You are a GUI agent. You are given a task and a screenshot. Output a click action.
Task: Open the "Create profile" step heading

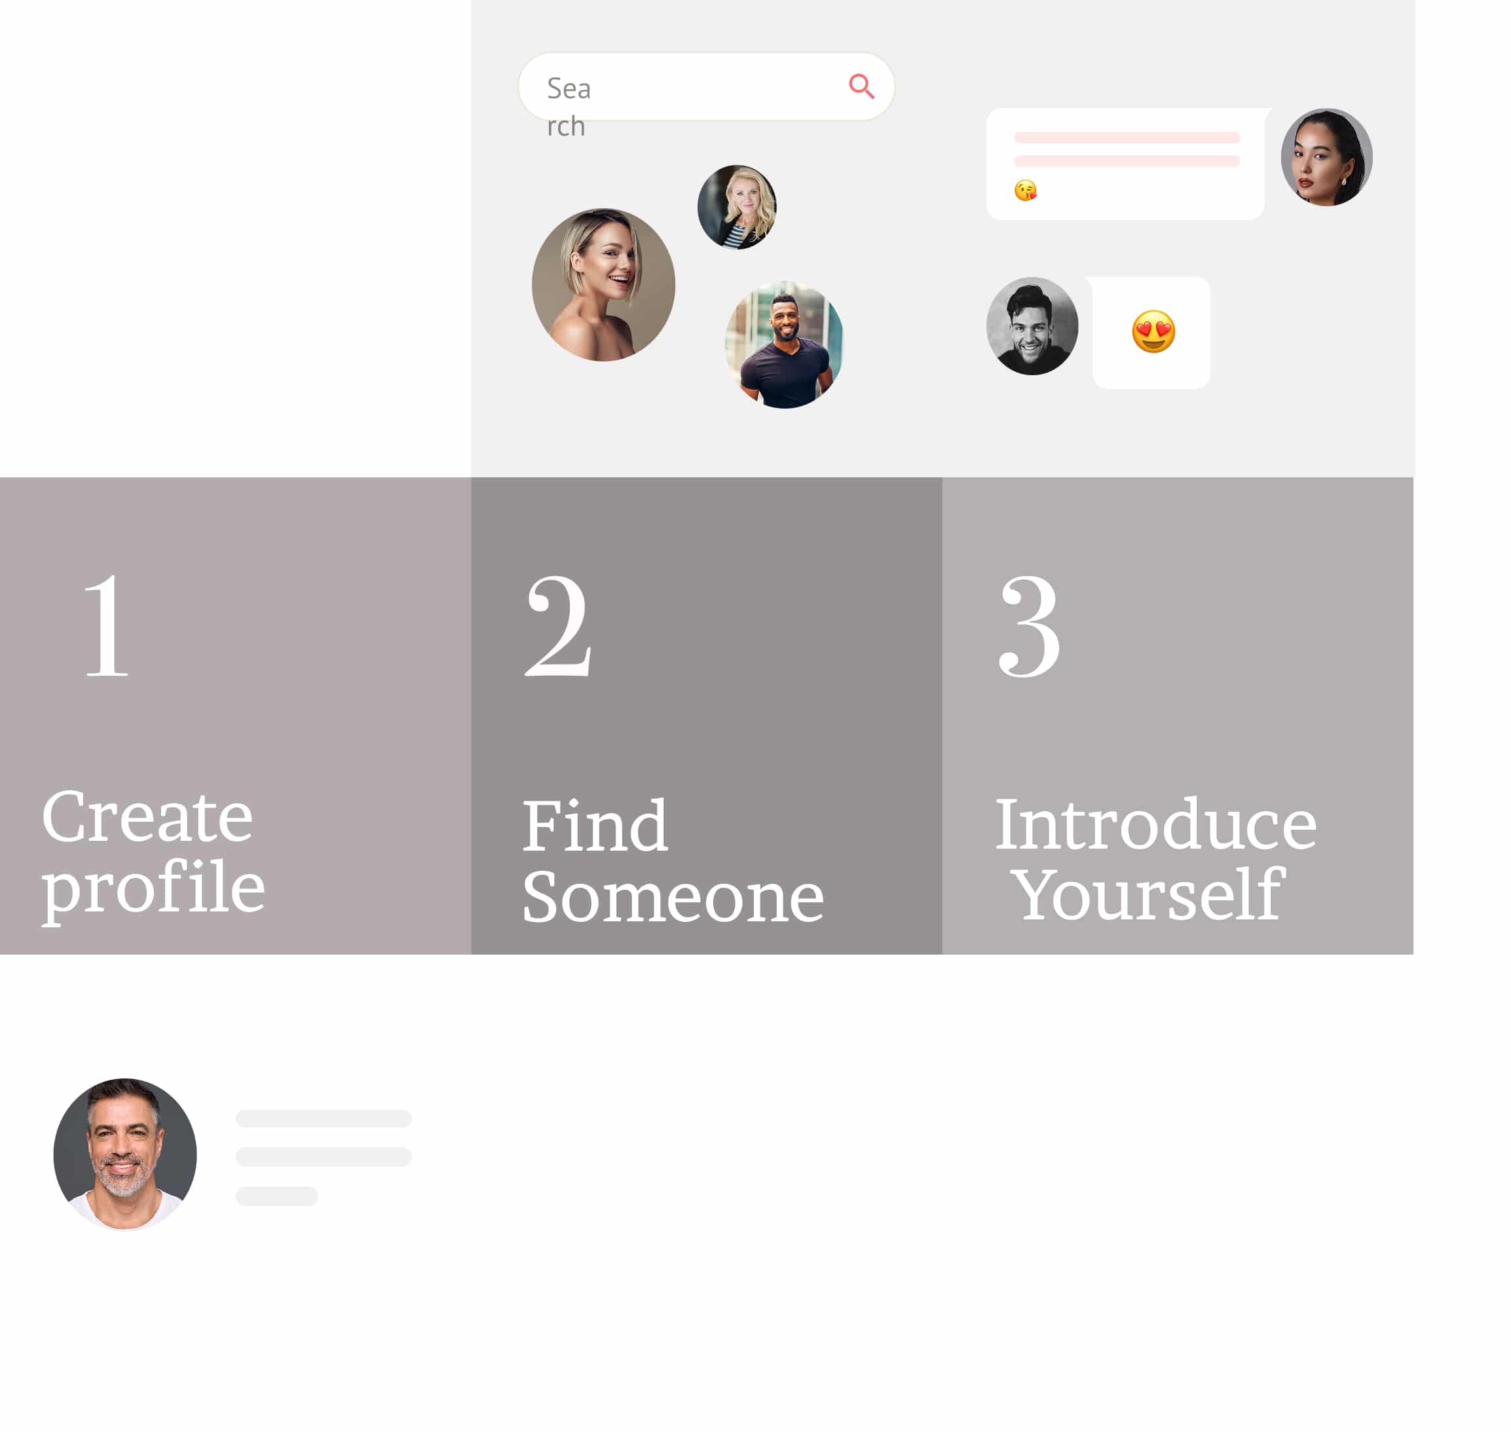[153, 851]
